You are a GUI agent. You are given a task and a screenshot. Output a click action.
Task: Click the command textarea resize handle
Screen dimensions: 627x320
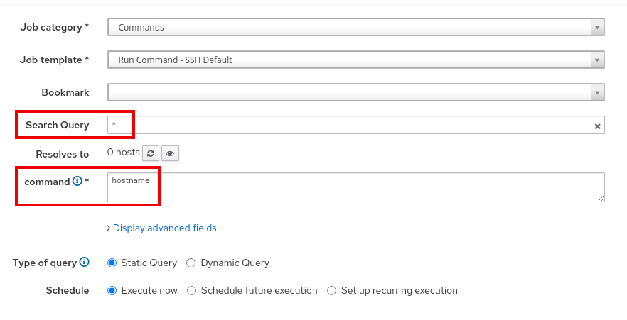pos(601,199)
